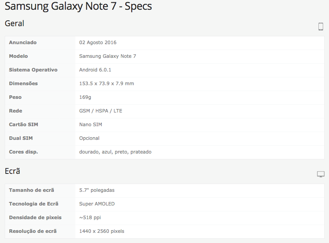329x243 pixels.
Task: Click the Modelo row label
Action: pos(18,56)
